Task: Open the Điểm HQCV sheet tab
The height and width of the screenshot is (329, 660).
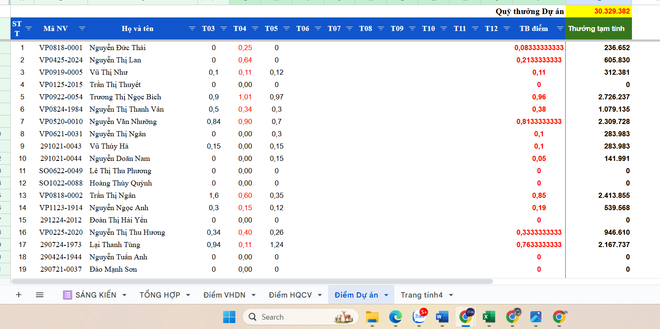Action: coord(290,295)
